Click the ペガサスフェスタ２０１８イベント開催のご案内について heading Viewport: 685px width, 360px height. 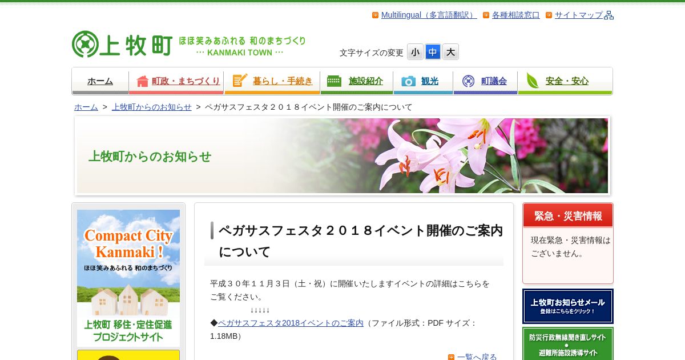click(x=360, y=241)
